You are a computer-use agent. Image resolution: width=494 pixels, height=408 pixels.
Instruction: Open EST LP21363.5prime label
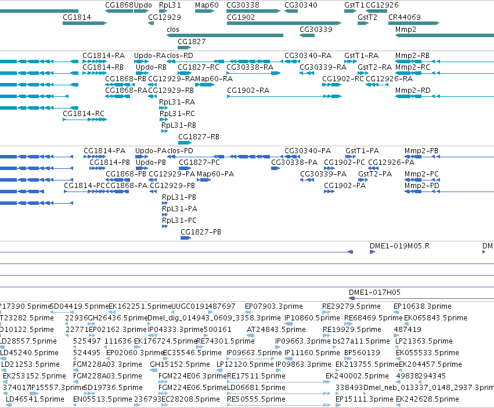click(x=424, y=341)
